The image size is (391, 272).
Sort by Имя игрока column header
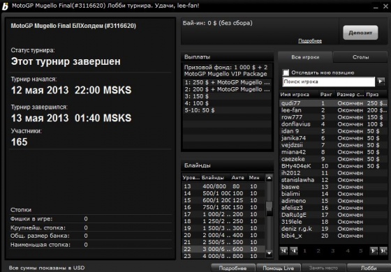[295, 94]
